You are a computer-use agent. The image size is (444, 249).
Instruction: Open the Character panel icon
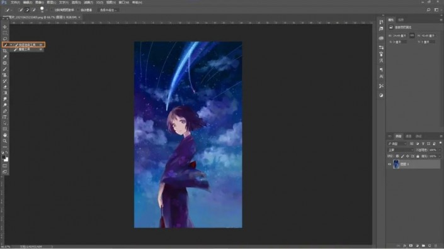[x=381, y=76]
